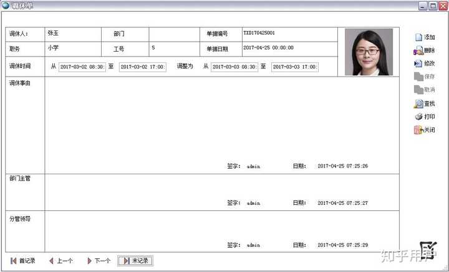Click the 调整为 label

coord(185,66)
